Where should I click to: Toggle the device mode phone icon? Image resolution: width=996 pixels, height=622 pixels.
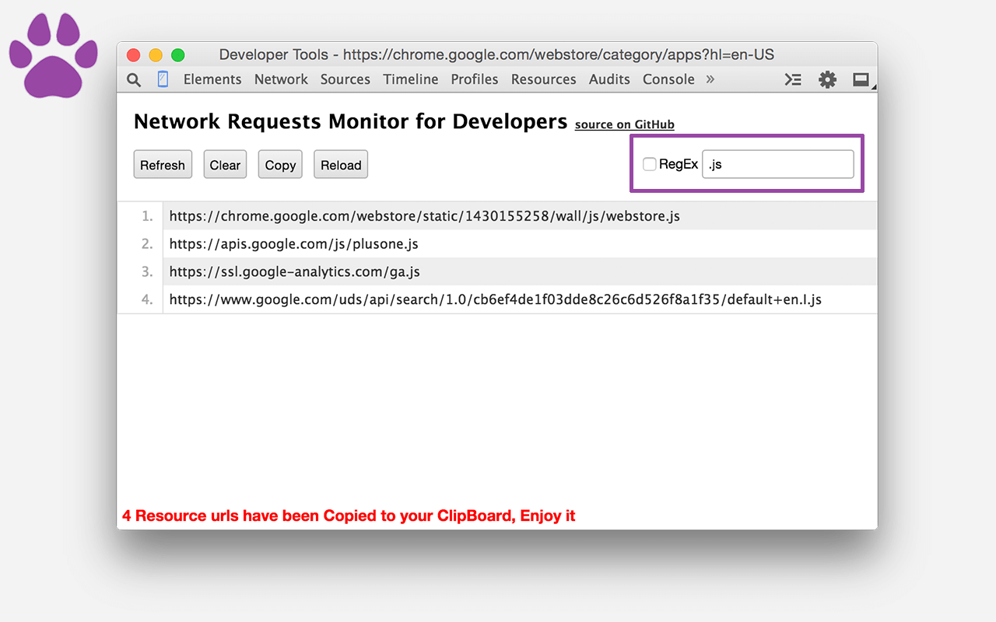pyautogui.click(x=163, y=79)
